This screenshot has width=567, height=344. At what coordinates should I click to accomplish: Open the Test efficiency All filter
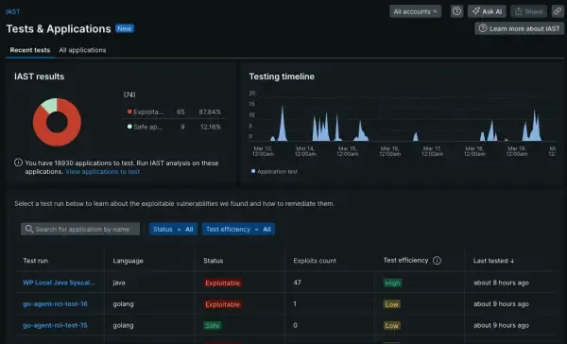(238, 229)
